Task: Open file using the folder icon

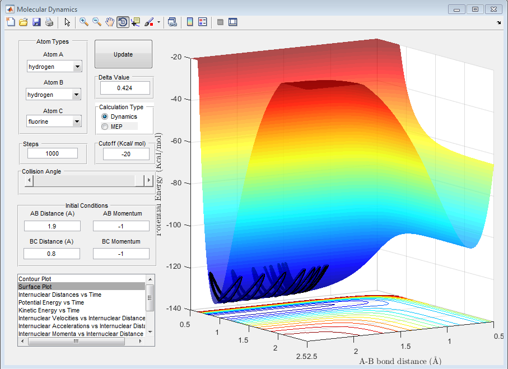Action: [24, 22]
